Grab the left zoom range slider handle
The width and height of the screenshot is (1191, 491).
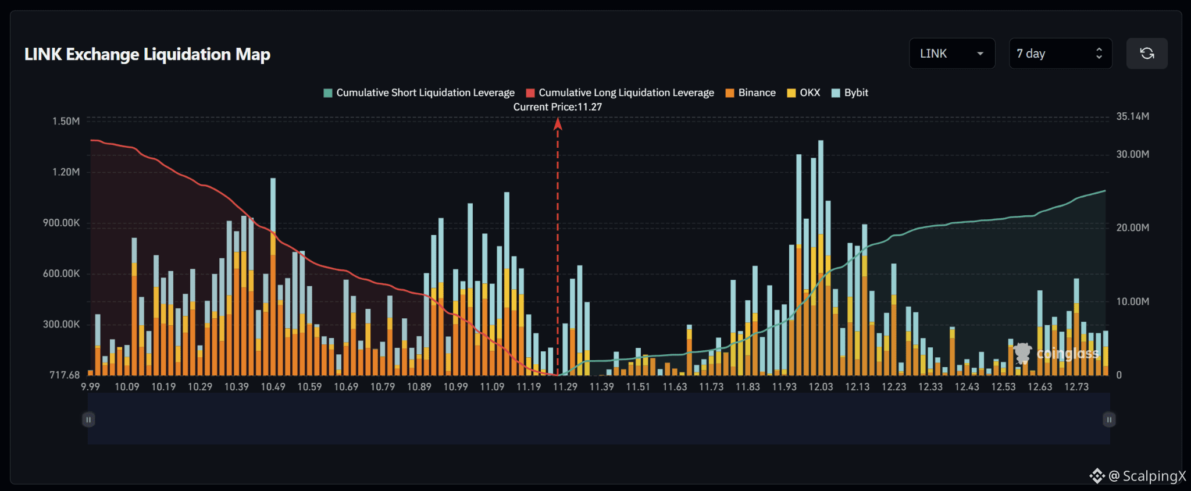88,419
